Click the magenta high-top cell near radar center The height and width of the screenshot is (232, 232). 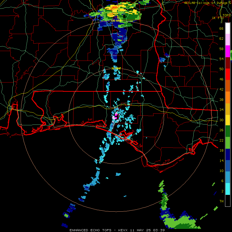coord(116,114)
